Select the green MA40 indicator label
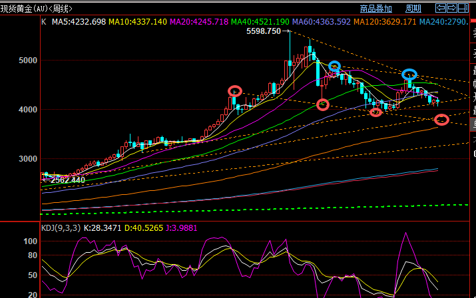 [260, 22]
